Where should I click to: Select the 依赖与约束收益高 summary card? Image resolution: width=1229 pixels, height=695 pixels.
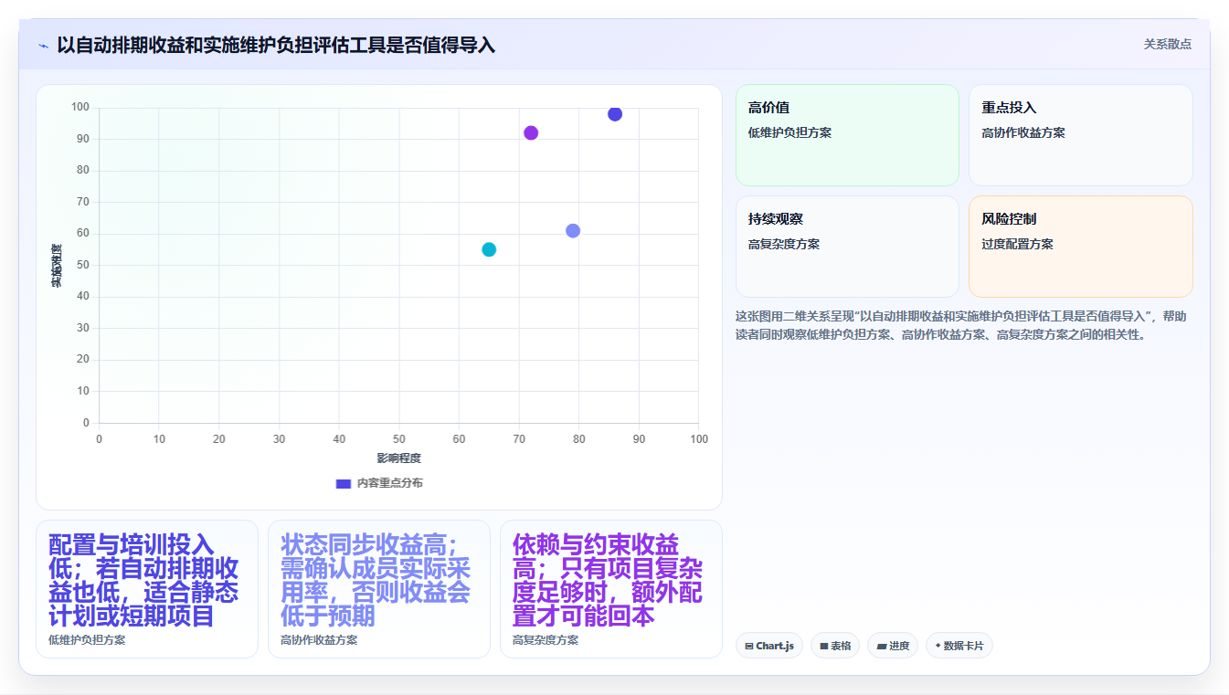(611, 589)
